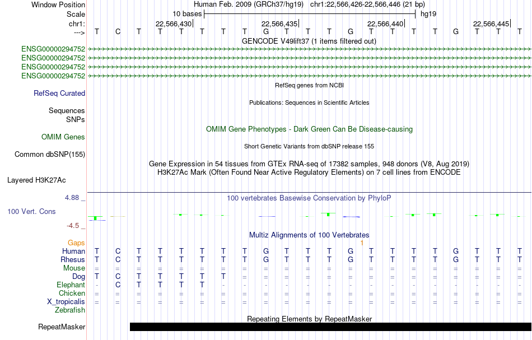Click the ---> sequence direction arrow label
532x340 pixels.
[x=79, y=32]
